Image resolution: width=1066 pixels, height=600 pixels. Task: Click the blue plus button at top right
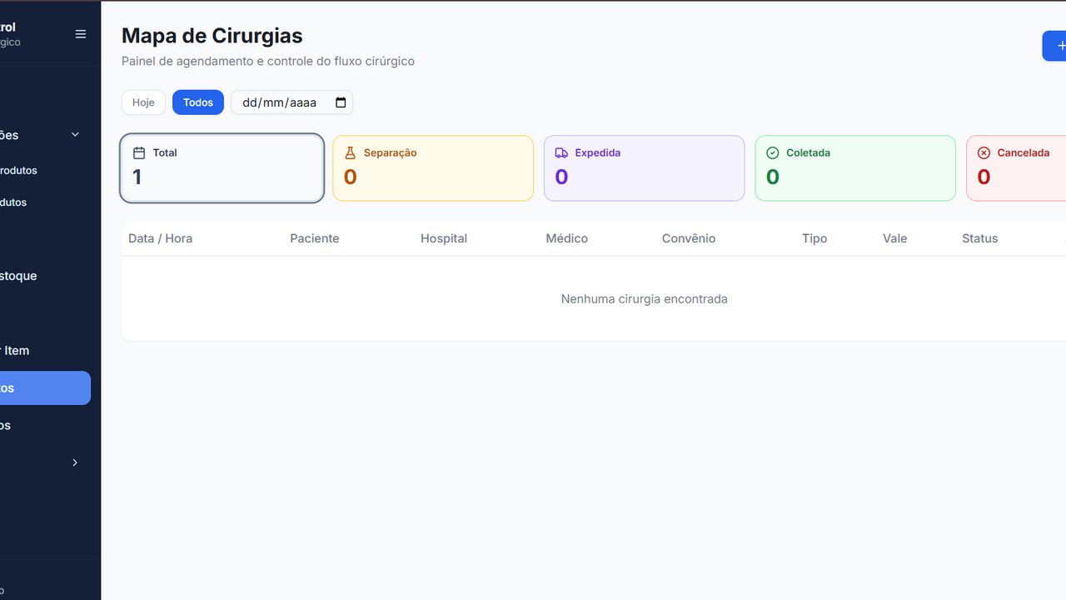coord(1055,46)
